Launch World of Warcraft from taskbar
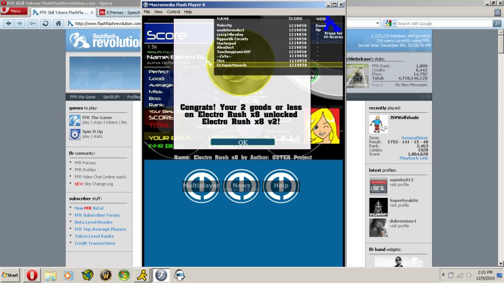This screenshot has height=283, width=504. (105, 274)
